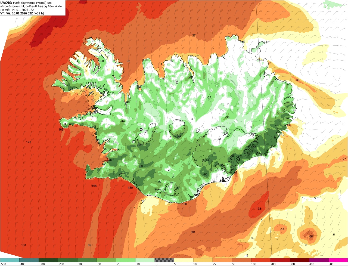Click the value -80 in south Iceland
This screenshot has height=266, width=348.
(x=141, y=166)
